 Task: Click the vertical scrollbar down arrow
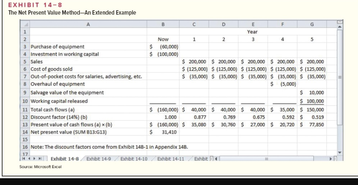340,152
